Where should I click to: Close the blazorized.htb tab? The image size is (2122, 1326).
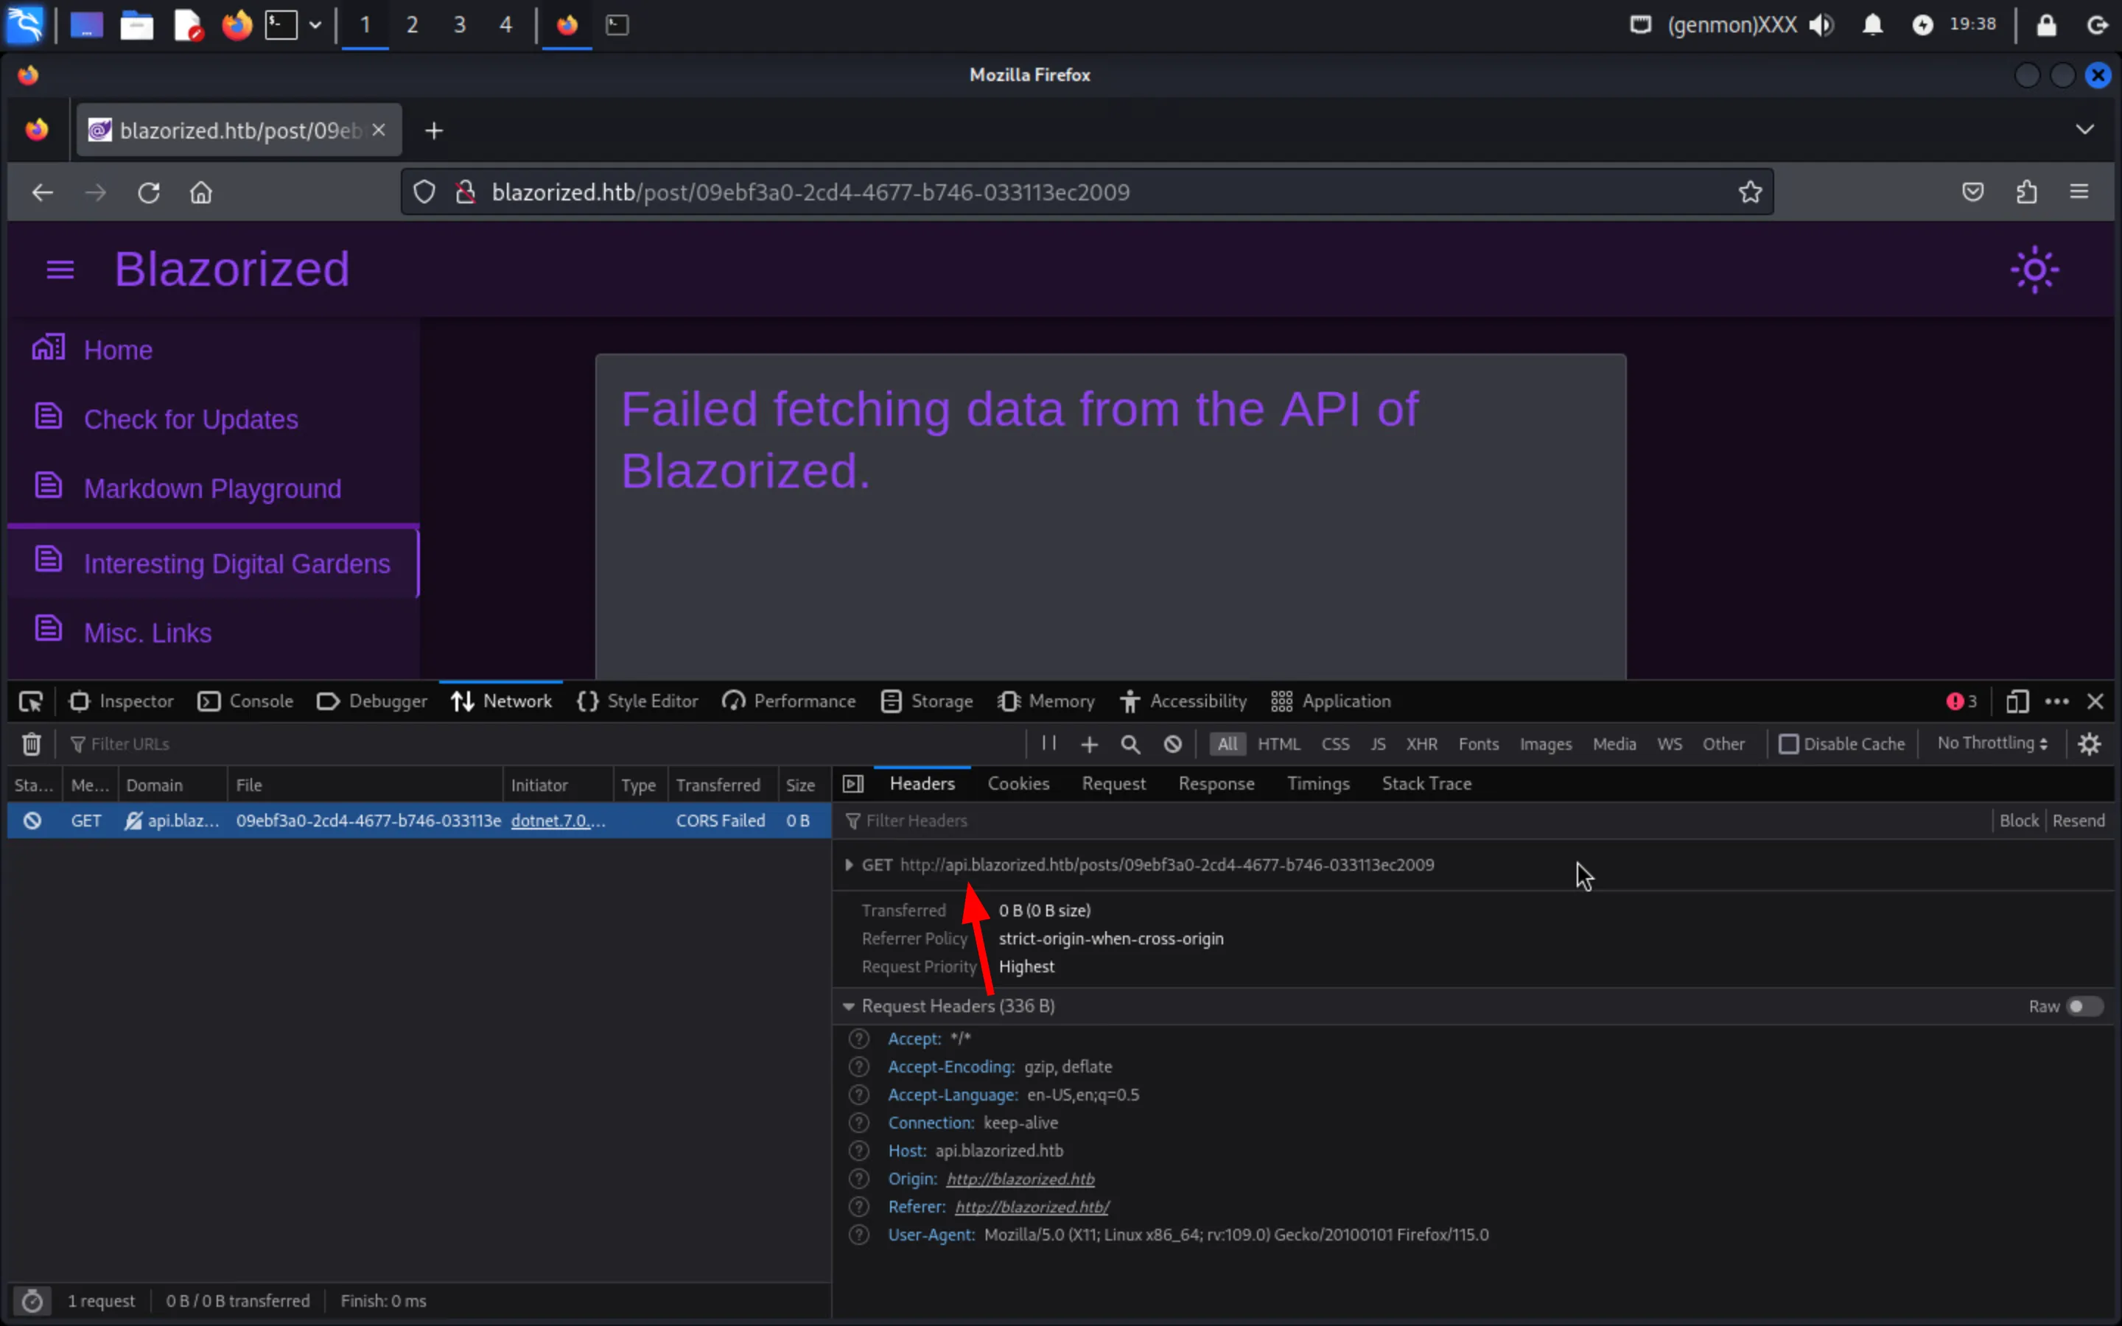(x=379, y=130)
